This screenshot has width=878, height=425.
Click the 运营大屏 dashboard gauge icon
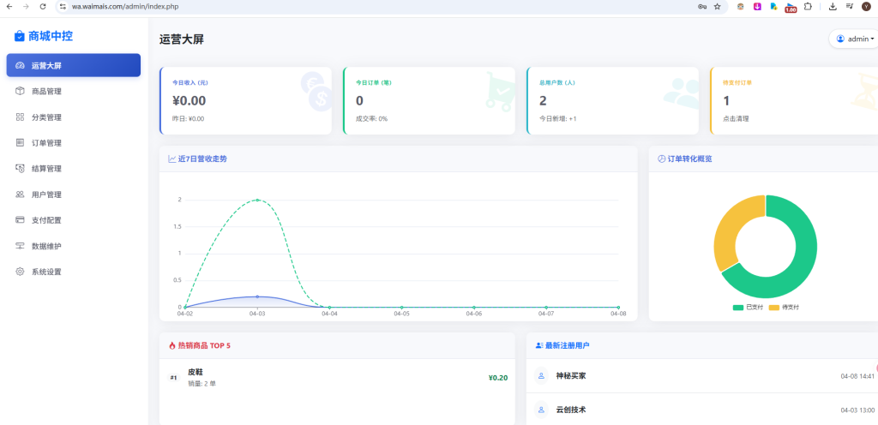(20, 66)
